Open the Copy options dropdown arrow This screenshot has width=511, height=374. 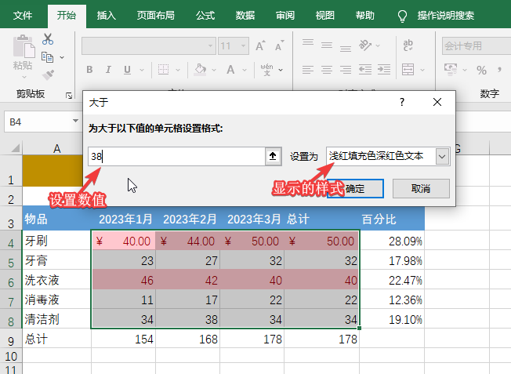click(x=62, y=58)
